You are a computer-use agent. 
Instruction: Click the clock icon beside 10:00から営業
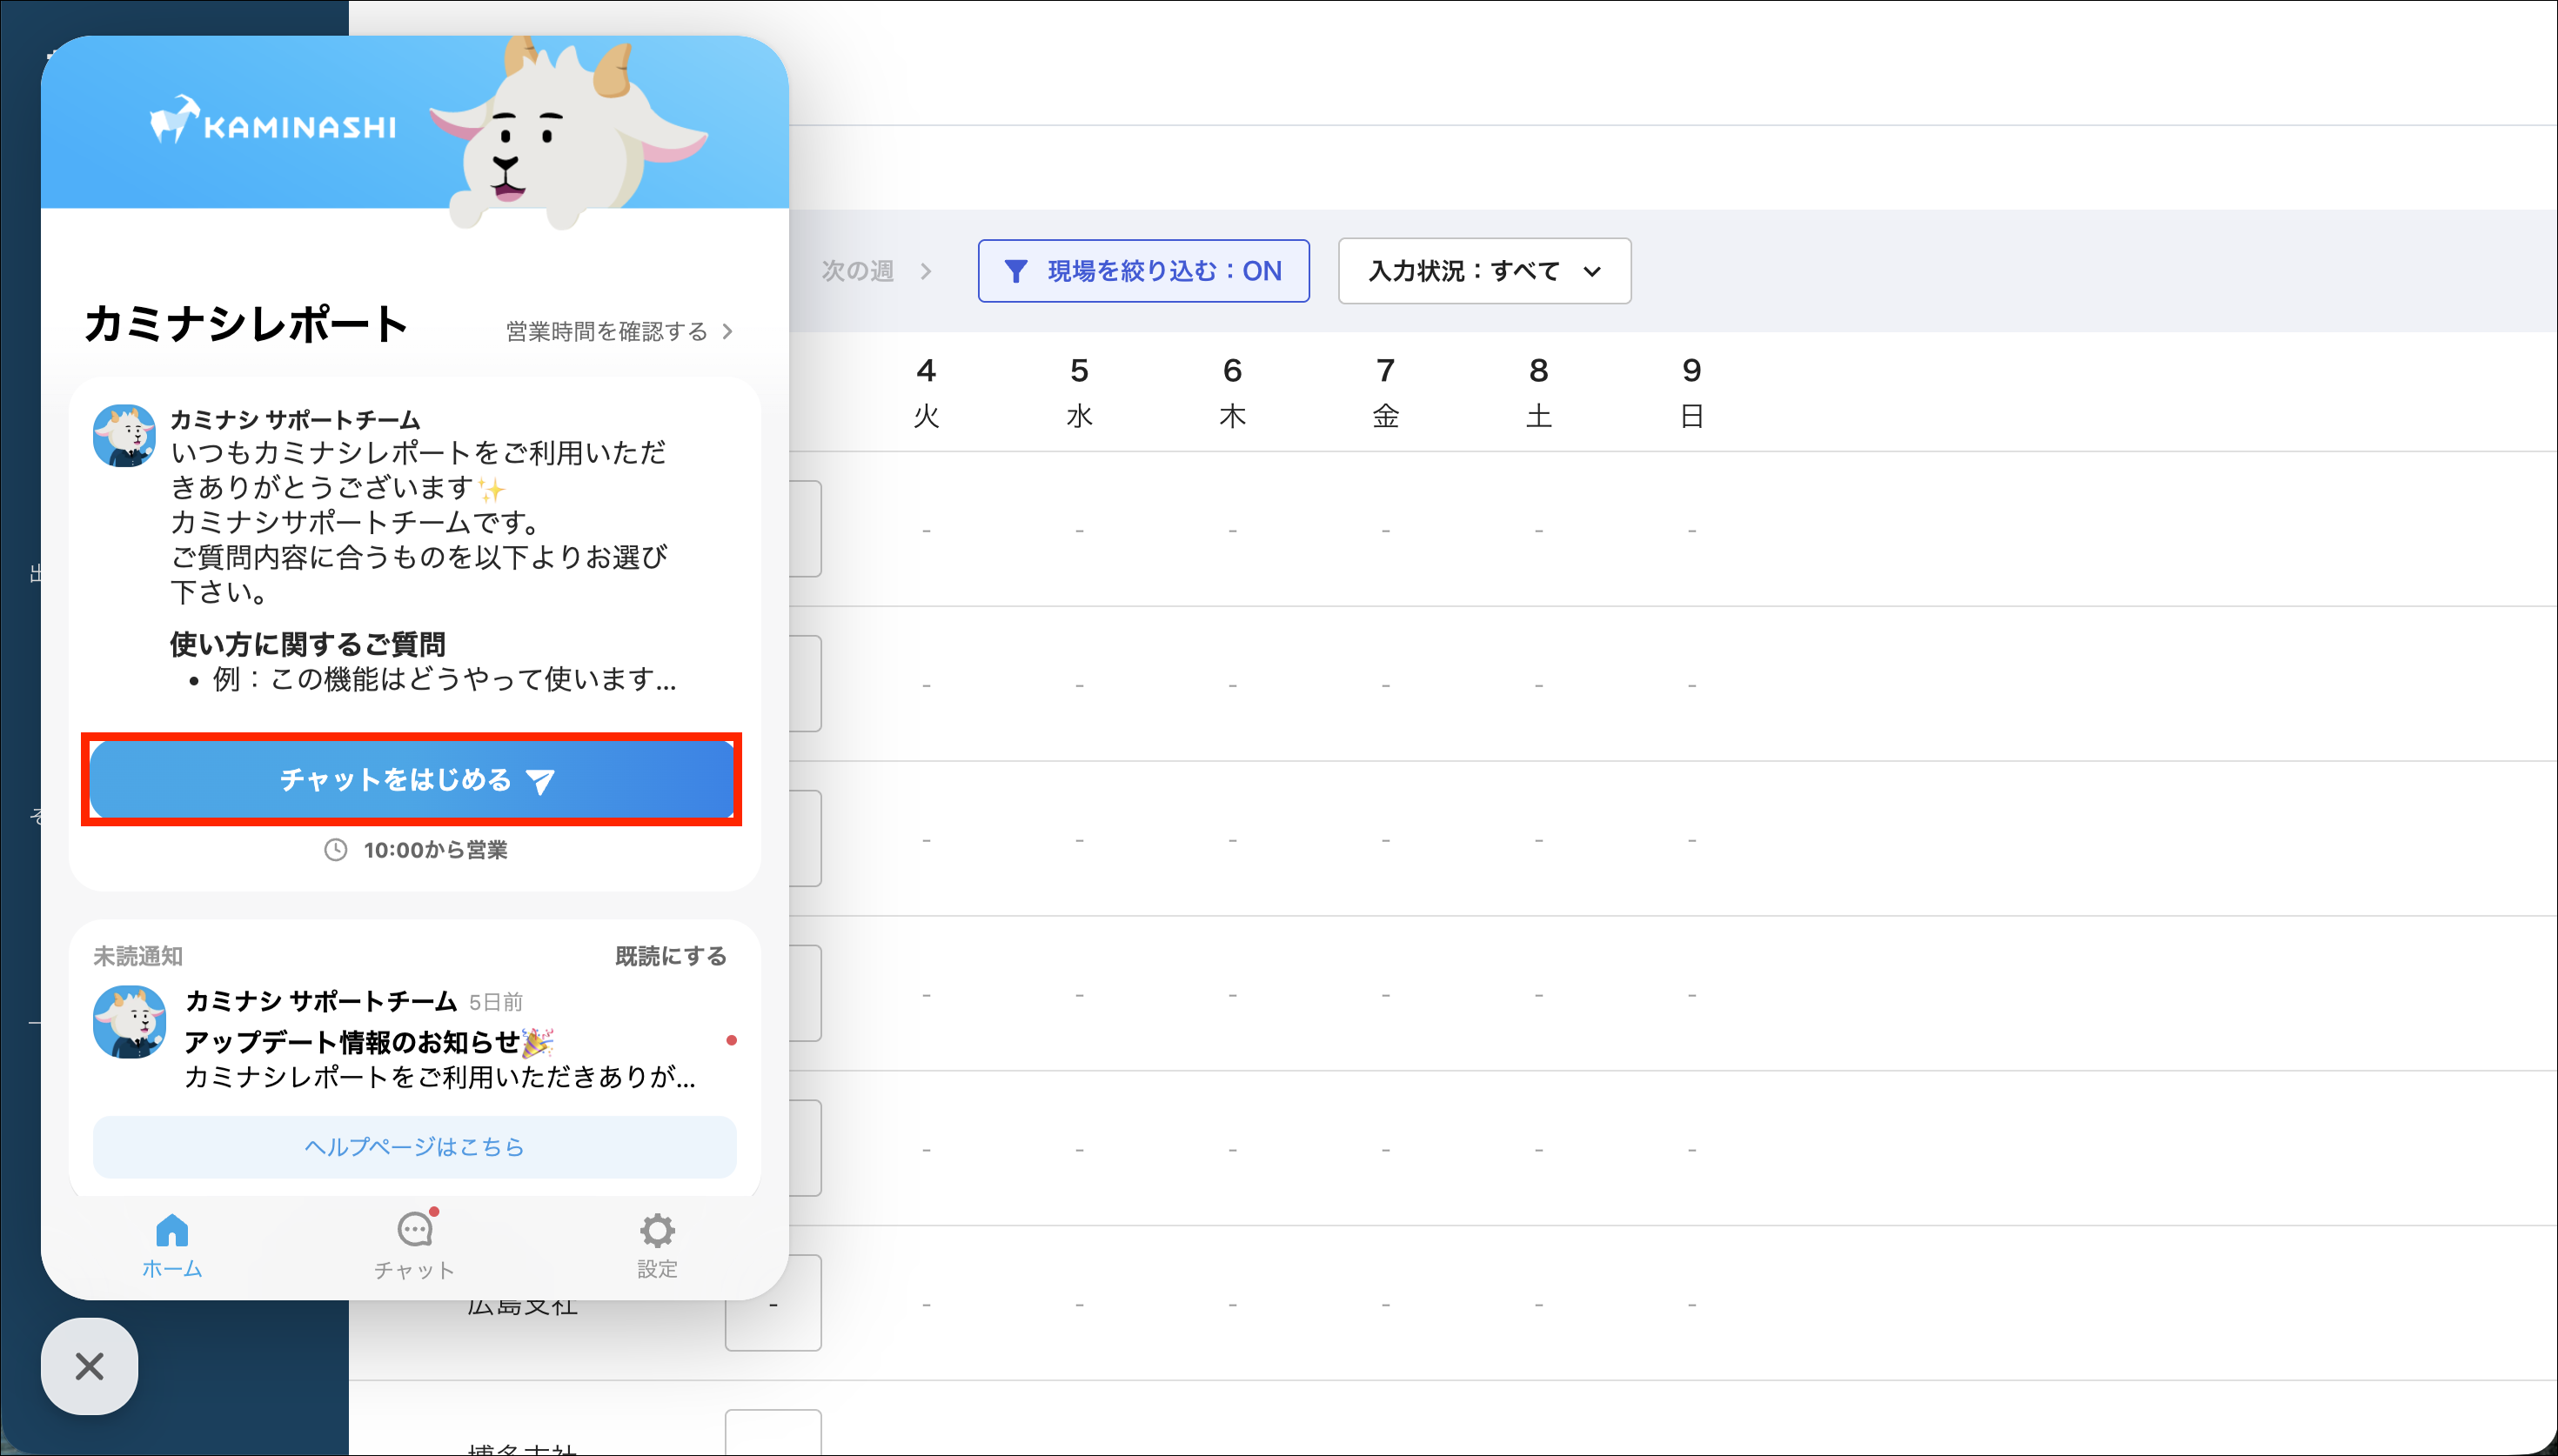tap(336, 850)
